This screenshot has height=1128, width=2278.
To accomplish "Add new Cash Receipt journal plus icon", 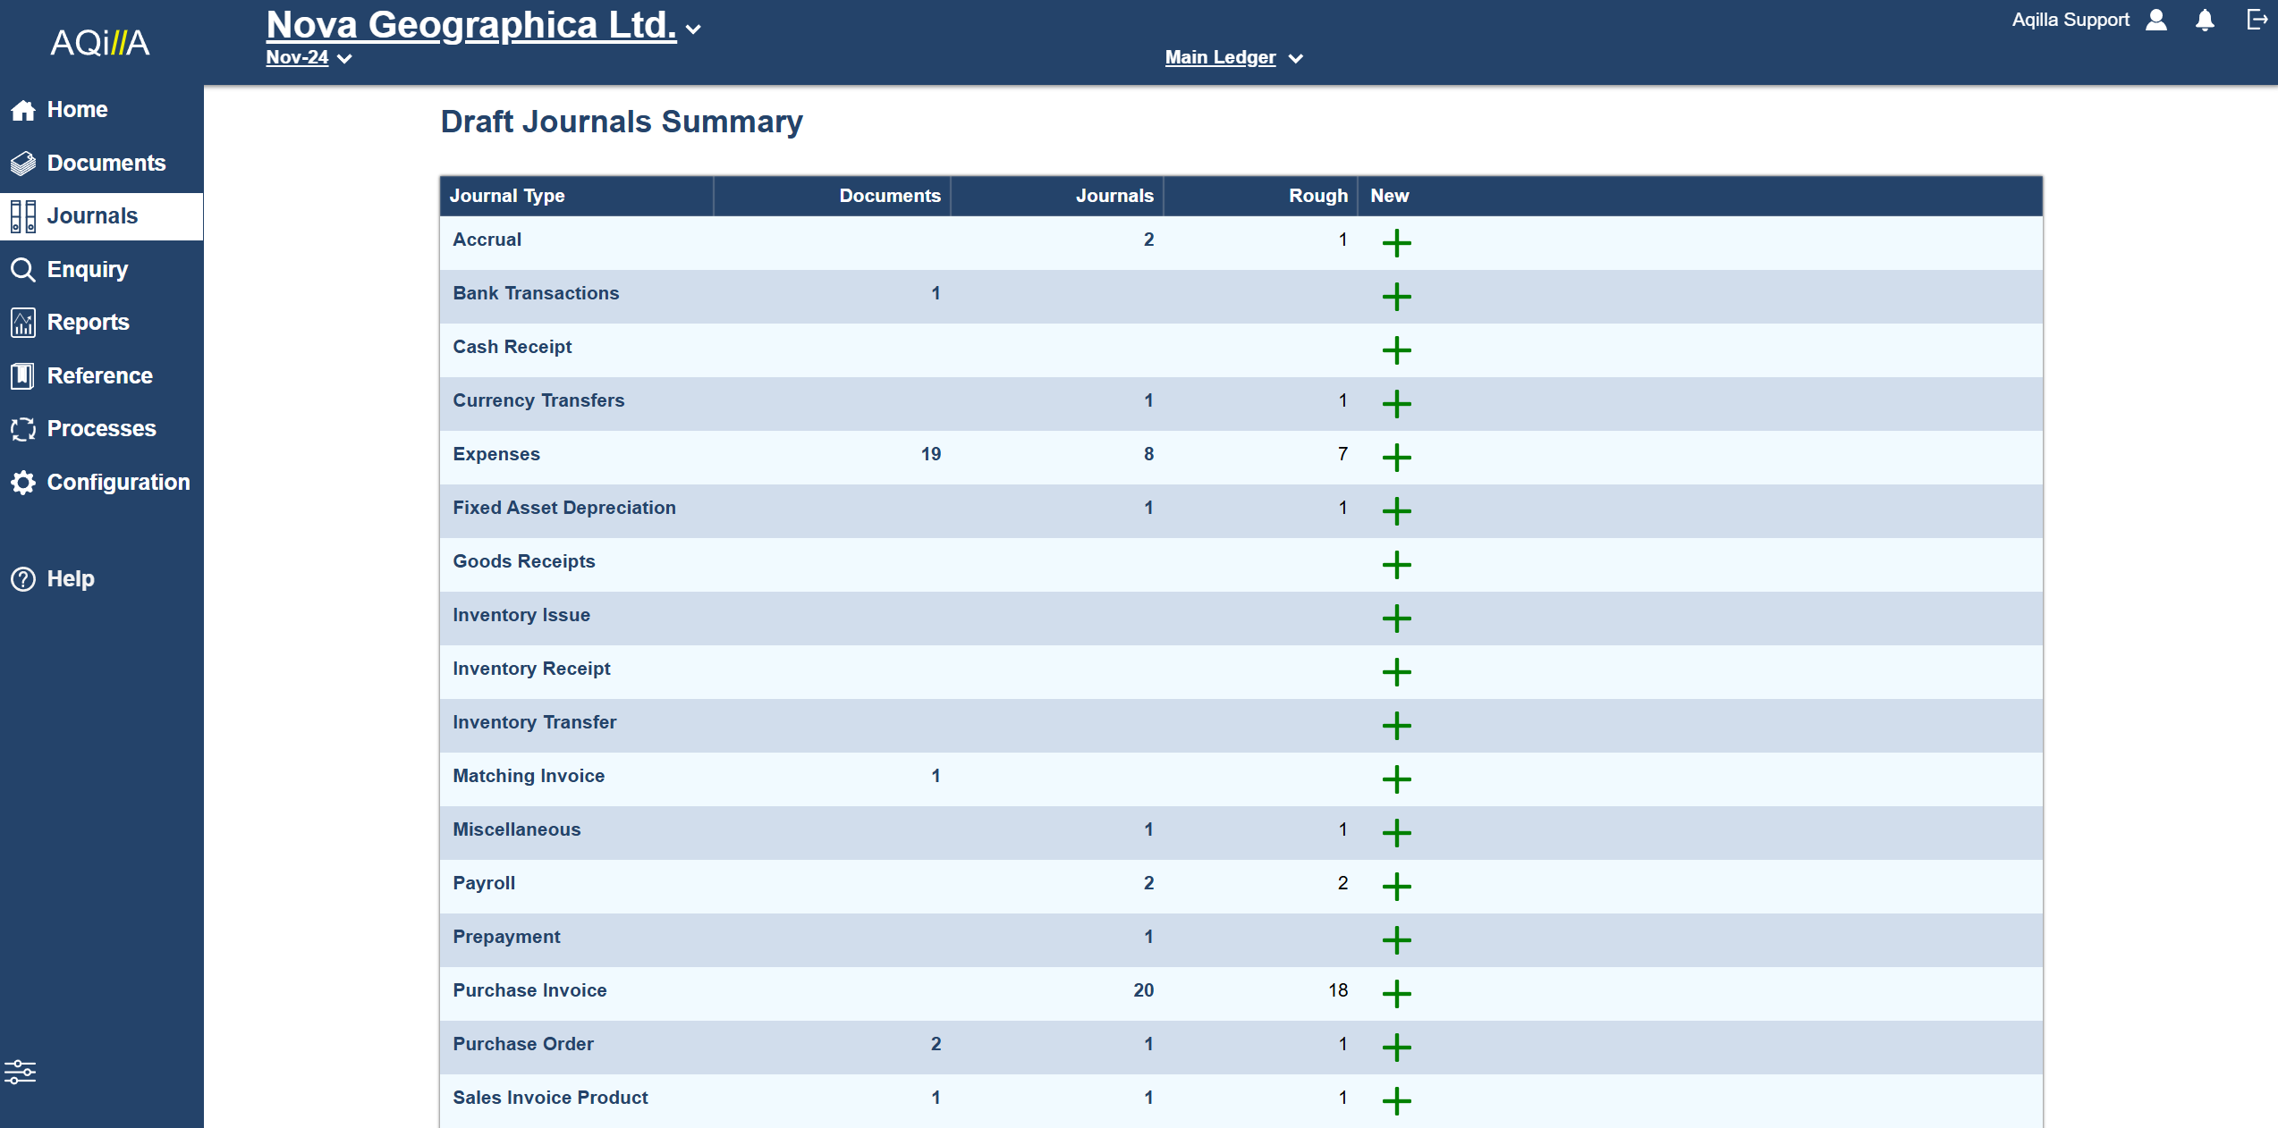I will [1396, 350].
